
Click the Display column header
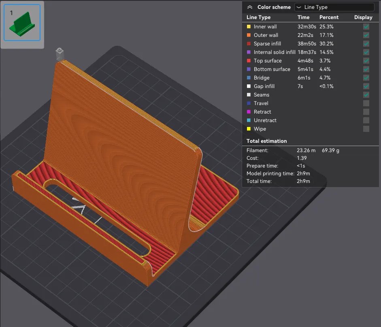363,17
